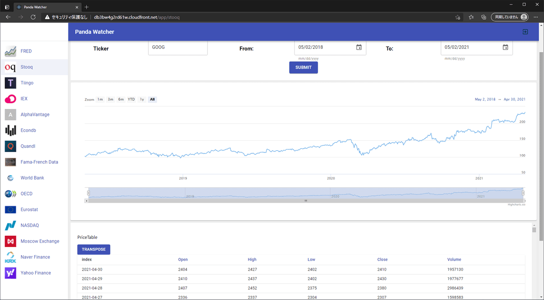Reload the page with browser refresh
This screenshot has height=300, width=544.
tap(33, 17)
